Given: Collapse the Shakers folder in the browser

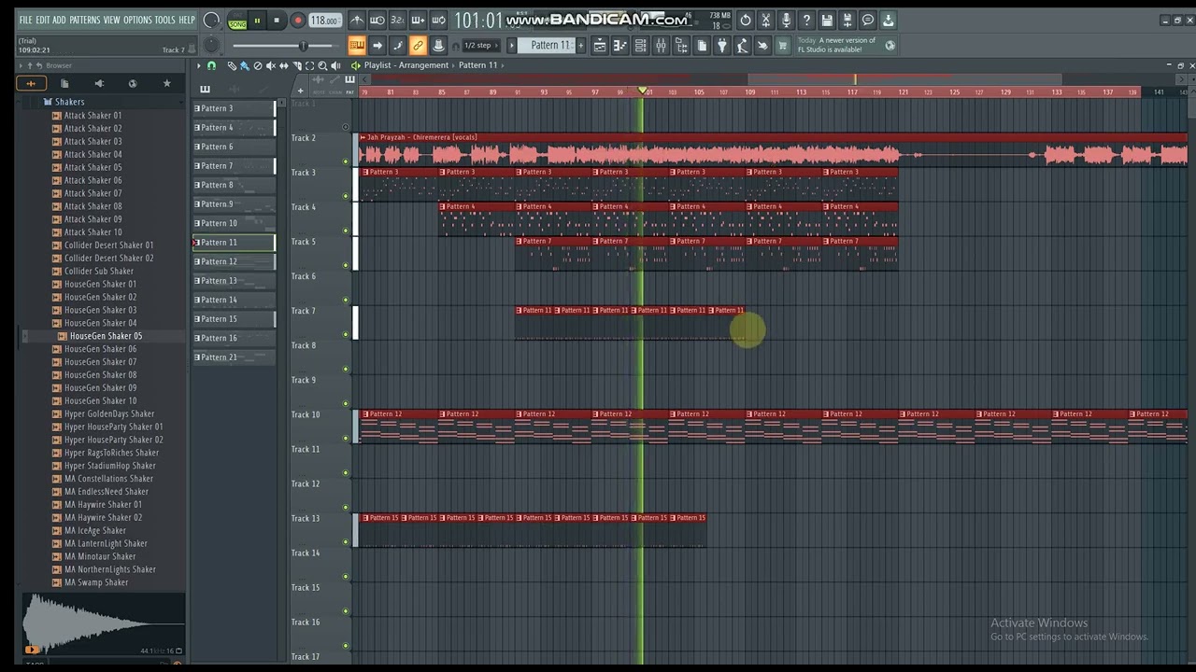Looking at the screenshot, I should tap(69, 102).
